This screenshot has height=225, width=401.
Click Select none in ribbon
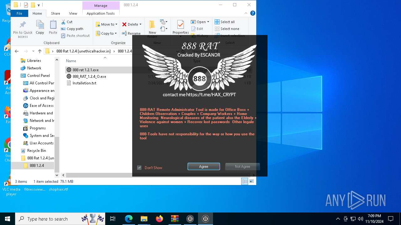(227, 29)
